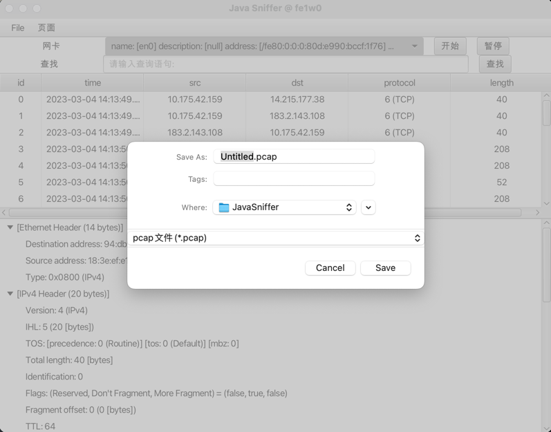The height and width of the screenshot is (432, 551).
Task: Sort by the src column header
Action: [x=195, y=83]
